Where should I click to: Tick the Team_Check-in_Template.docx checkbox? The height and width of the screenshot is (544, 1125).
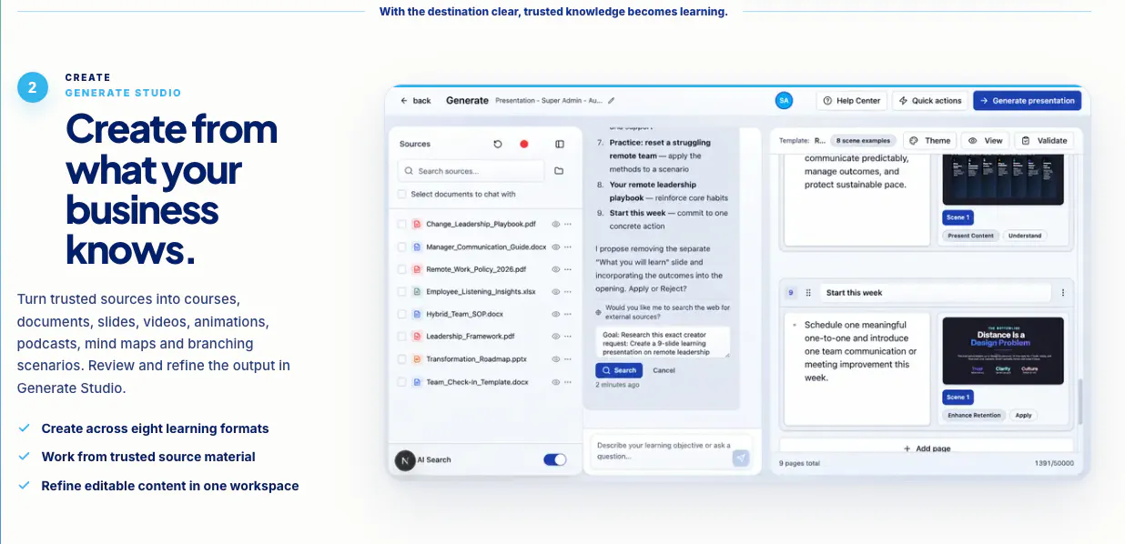[402, 382]
